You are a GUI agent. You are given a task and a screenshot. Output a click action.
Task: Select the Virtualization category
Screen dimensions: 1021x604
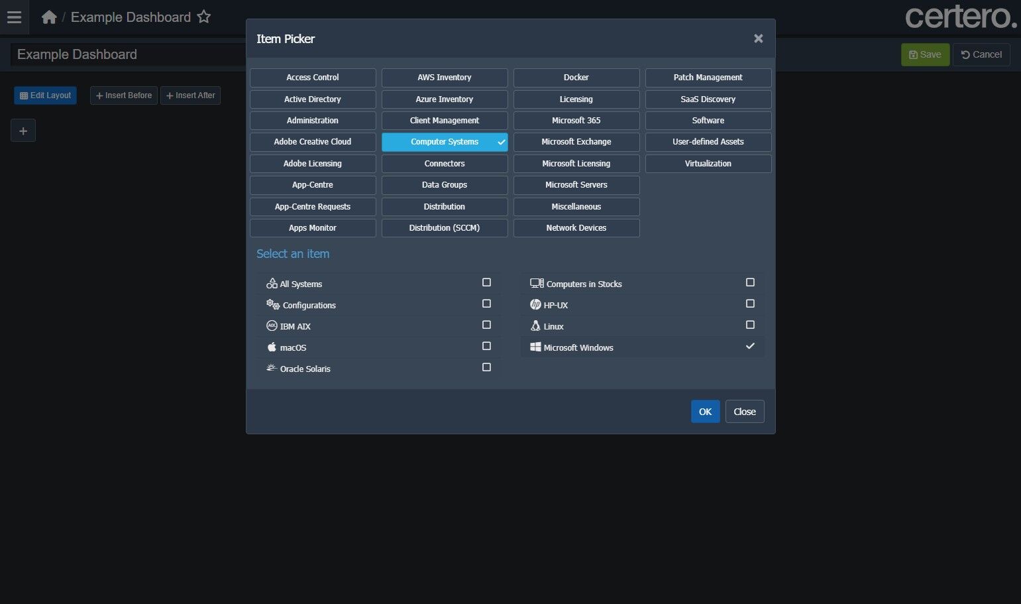tap(708, 164)
